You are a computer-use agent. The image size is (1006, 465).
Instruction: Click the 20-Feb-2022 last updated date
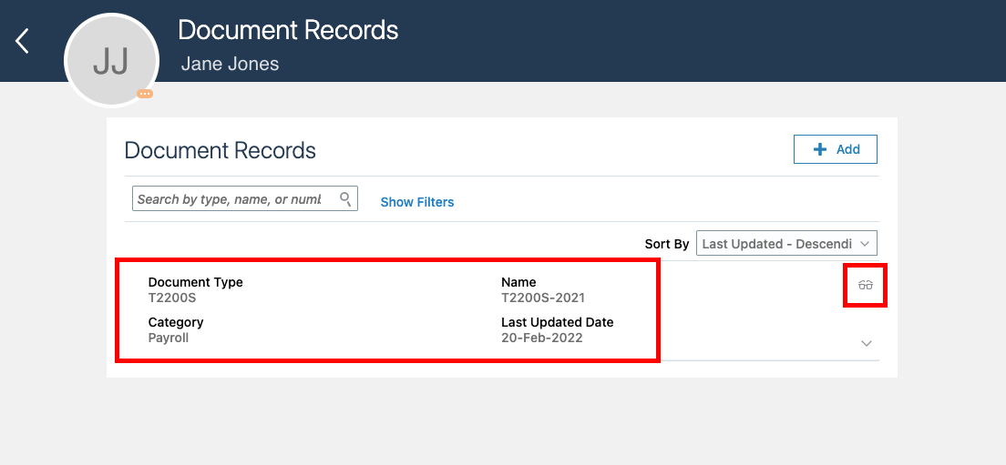tap(542, 338)
